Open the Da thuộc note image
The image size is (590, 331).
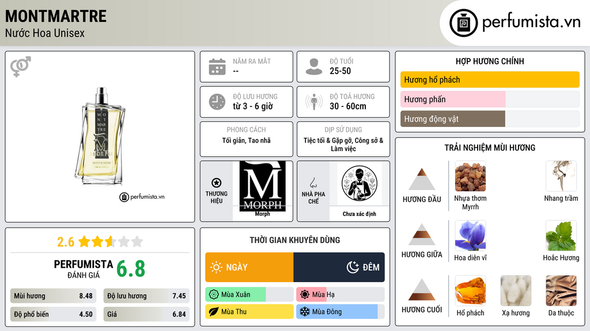tap(561, 291)
